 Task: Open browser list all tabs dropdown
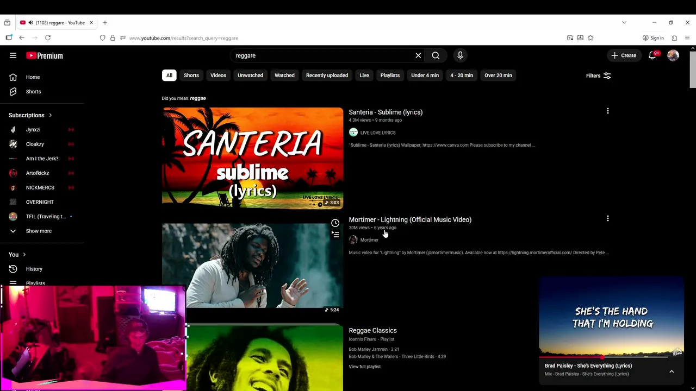(x=624, y=23)
